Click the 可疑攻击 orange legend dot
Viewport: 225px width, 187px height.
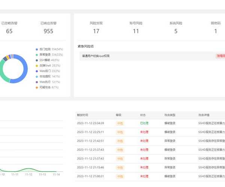tap(37, 87)
